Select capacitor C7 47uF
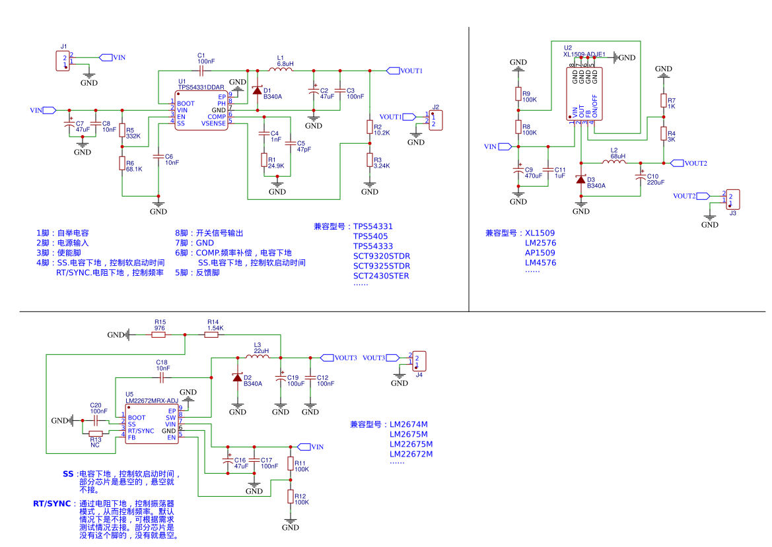 tap(69, 123)
